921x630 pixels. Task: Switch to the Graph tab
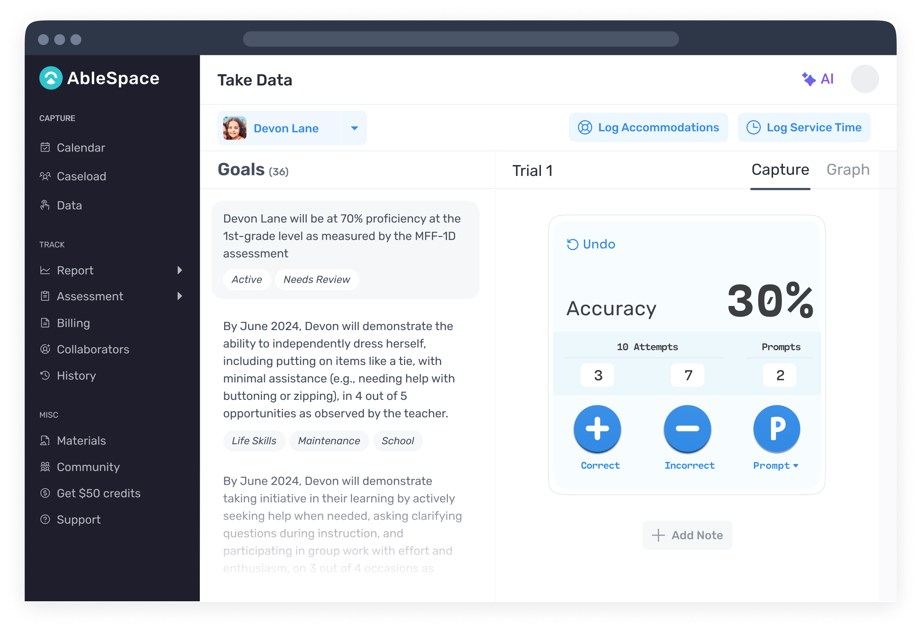(848, 170)
